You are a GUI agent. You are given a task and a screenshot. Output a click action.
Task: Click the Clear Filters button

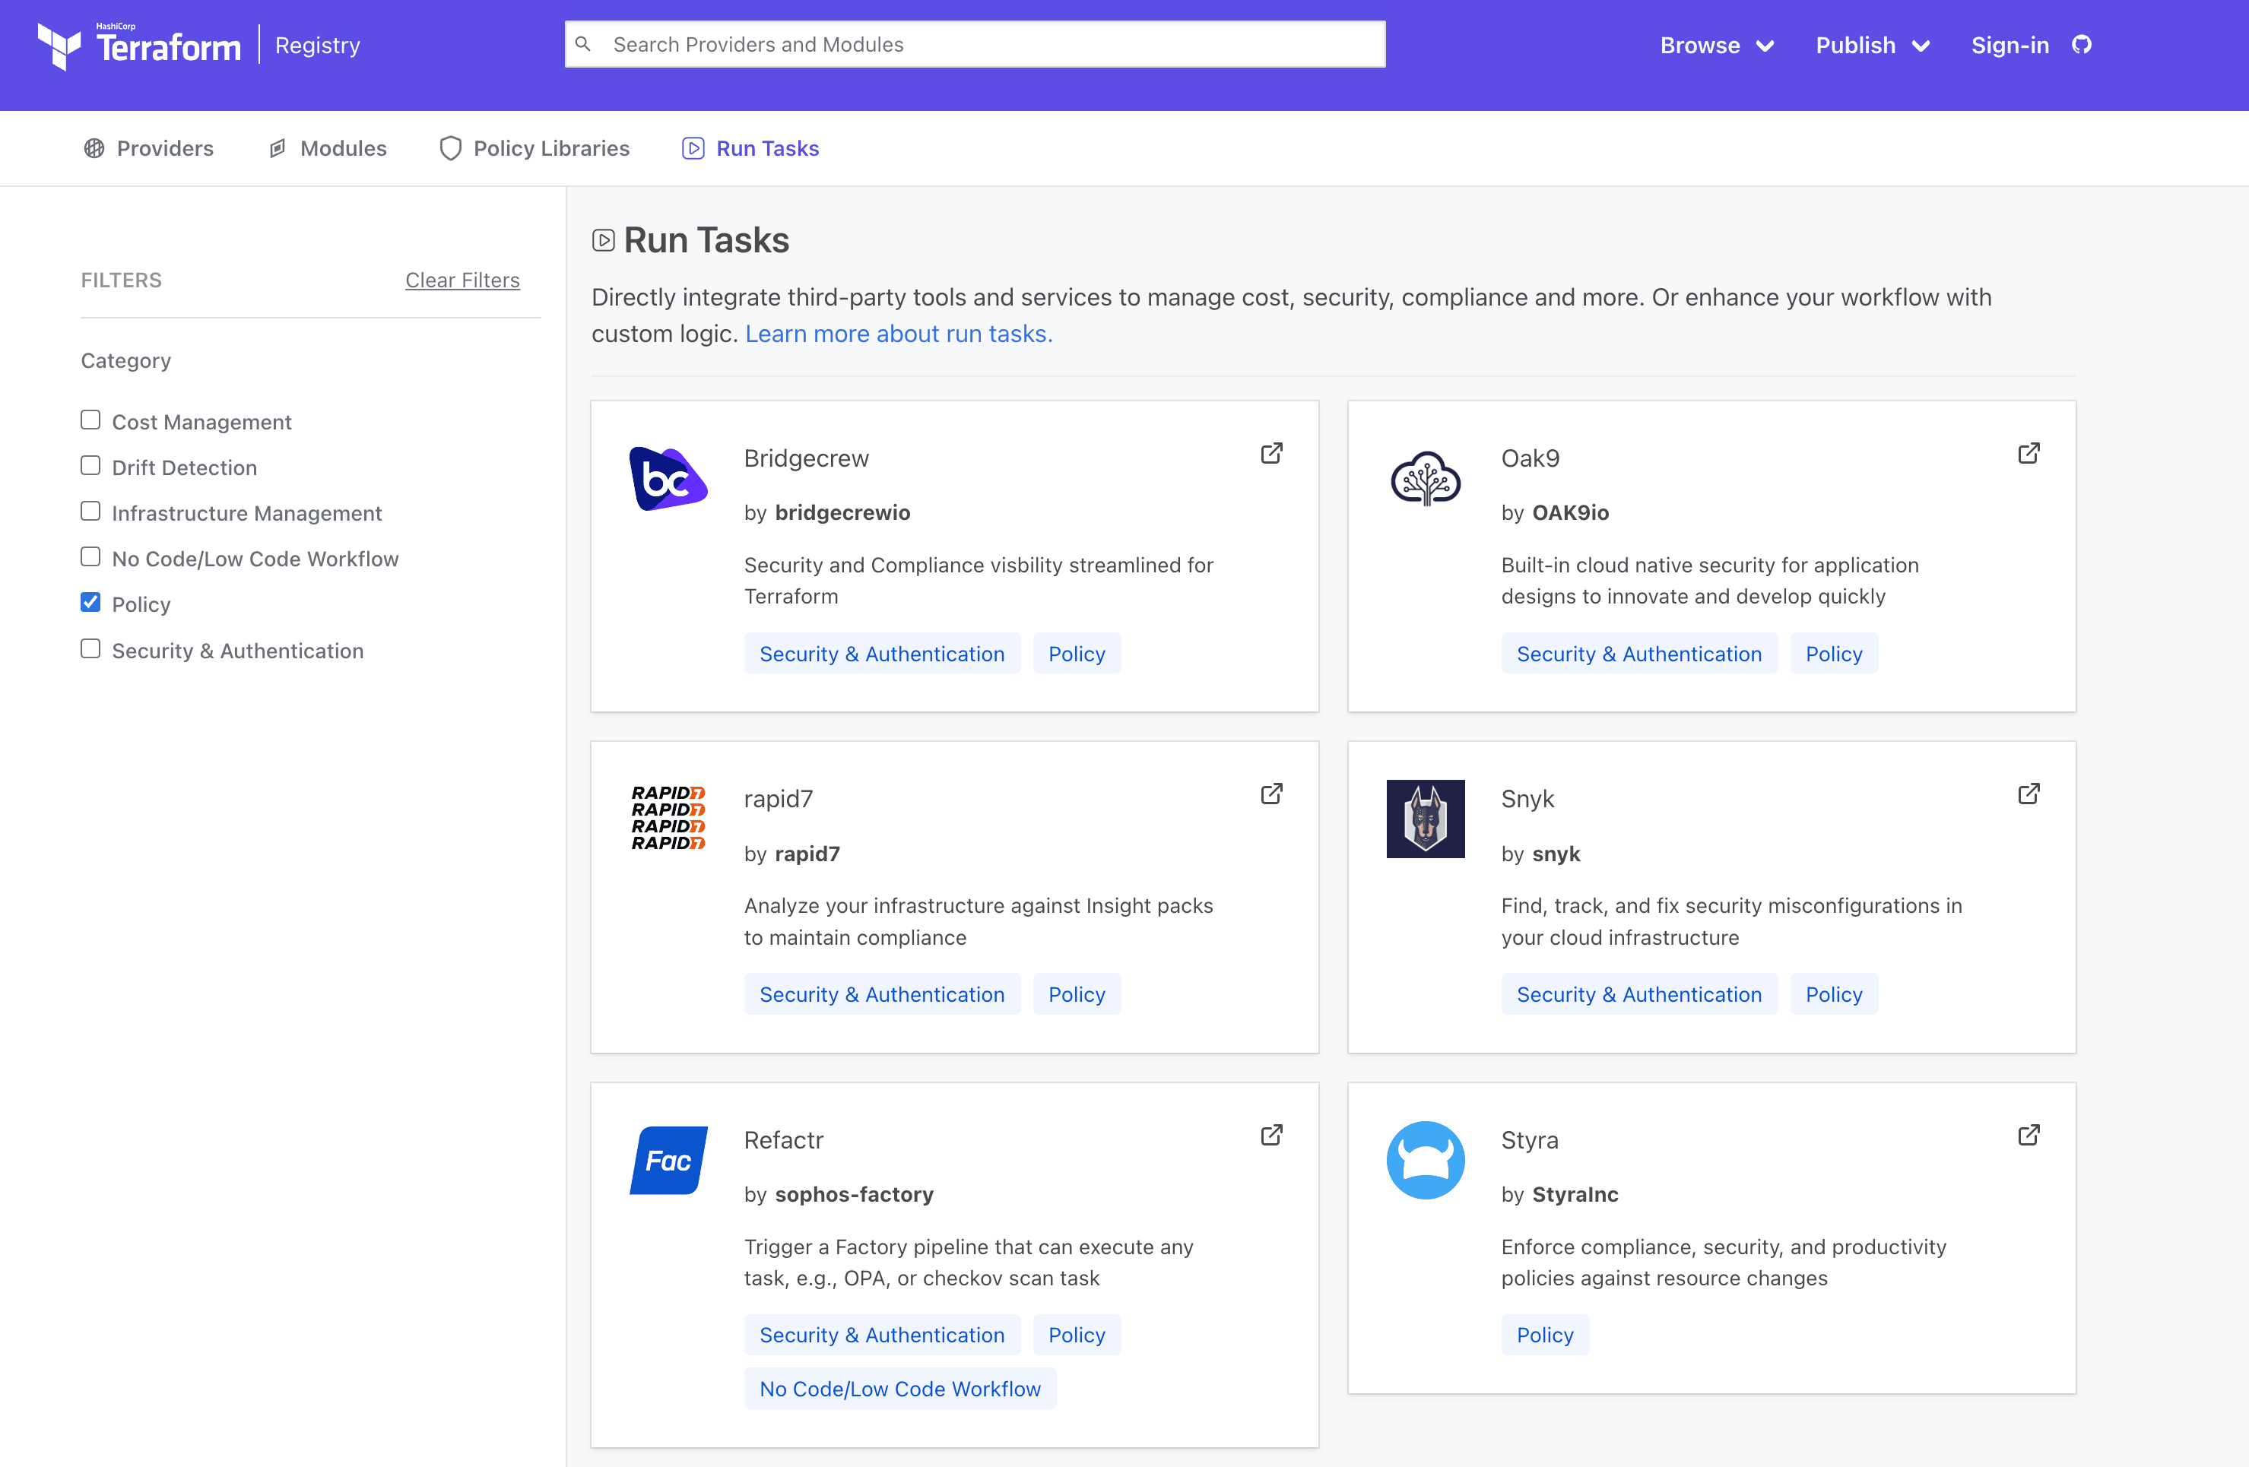pos(462,279)
